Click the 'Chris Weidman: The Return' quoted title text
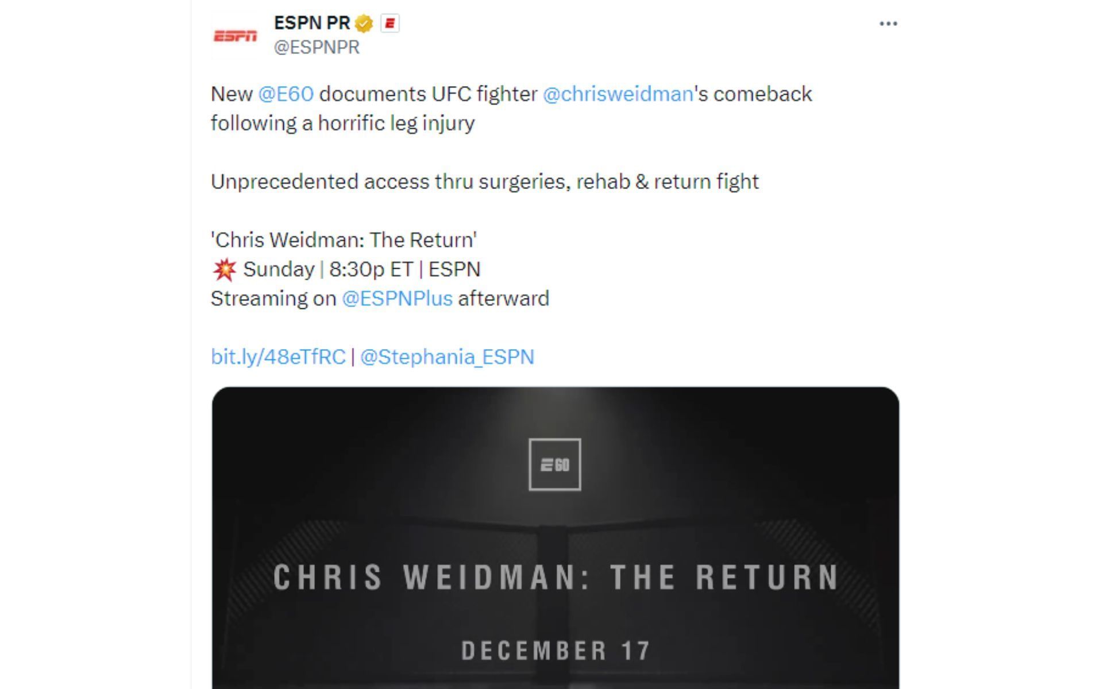This screenshot has height=689, width=1103. [344, 239]
